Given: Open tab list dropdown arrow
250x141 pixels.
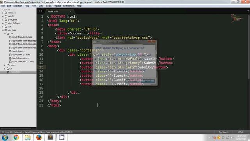Looking at the screenshot, I should pos(248,11).
